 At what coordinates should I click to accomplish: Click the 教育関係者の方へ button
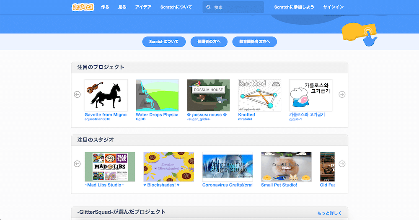click(x=254, y=42)
